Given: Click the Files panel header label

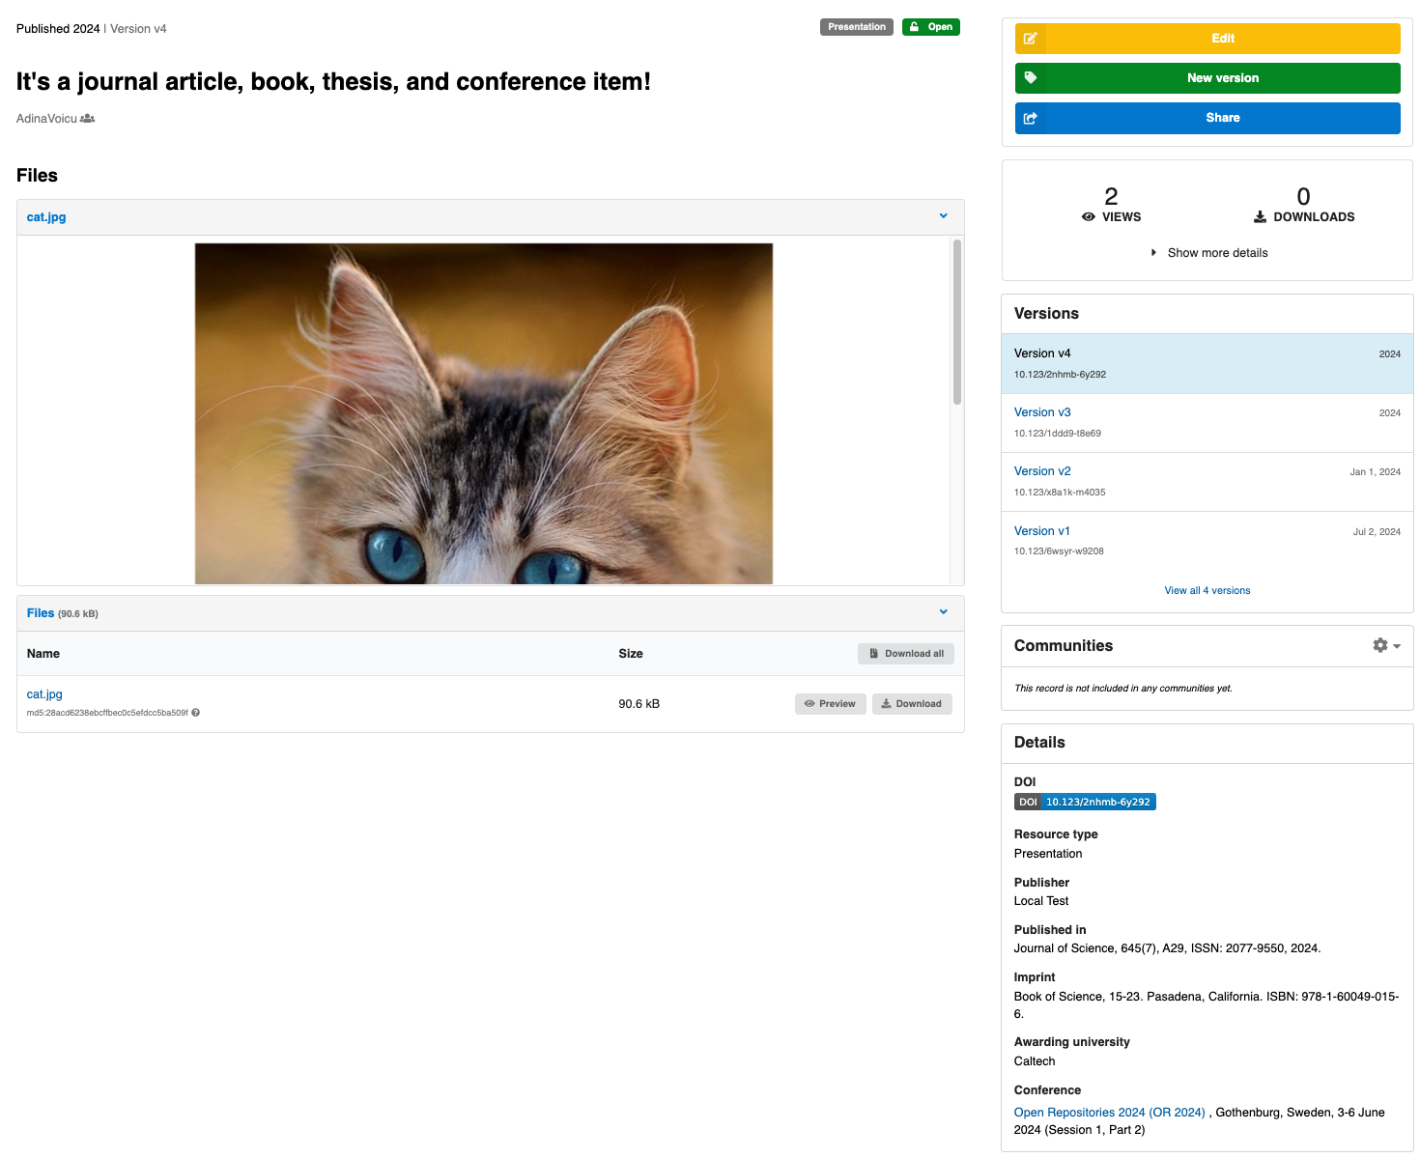Looking at the screenshot, I should [x=41, y=613].
